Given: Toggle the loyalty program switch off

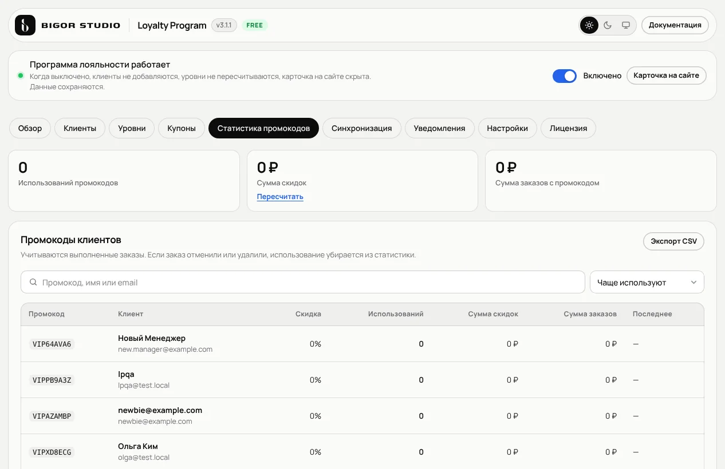Looking at the screenshot, I should (565, 75).
